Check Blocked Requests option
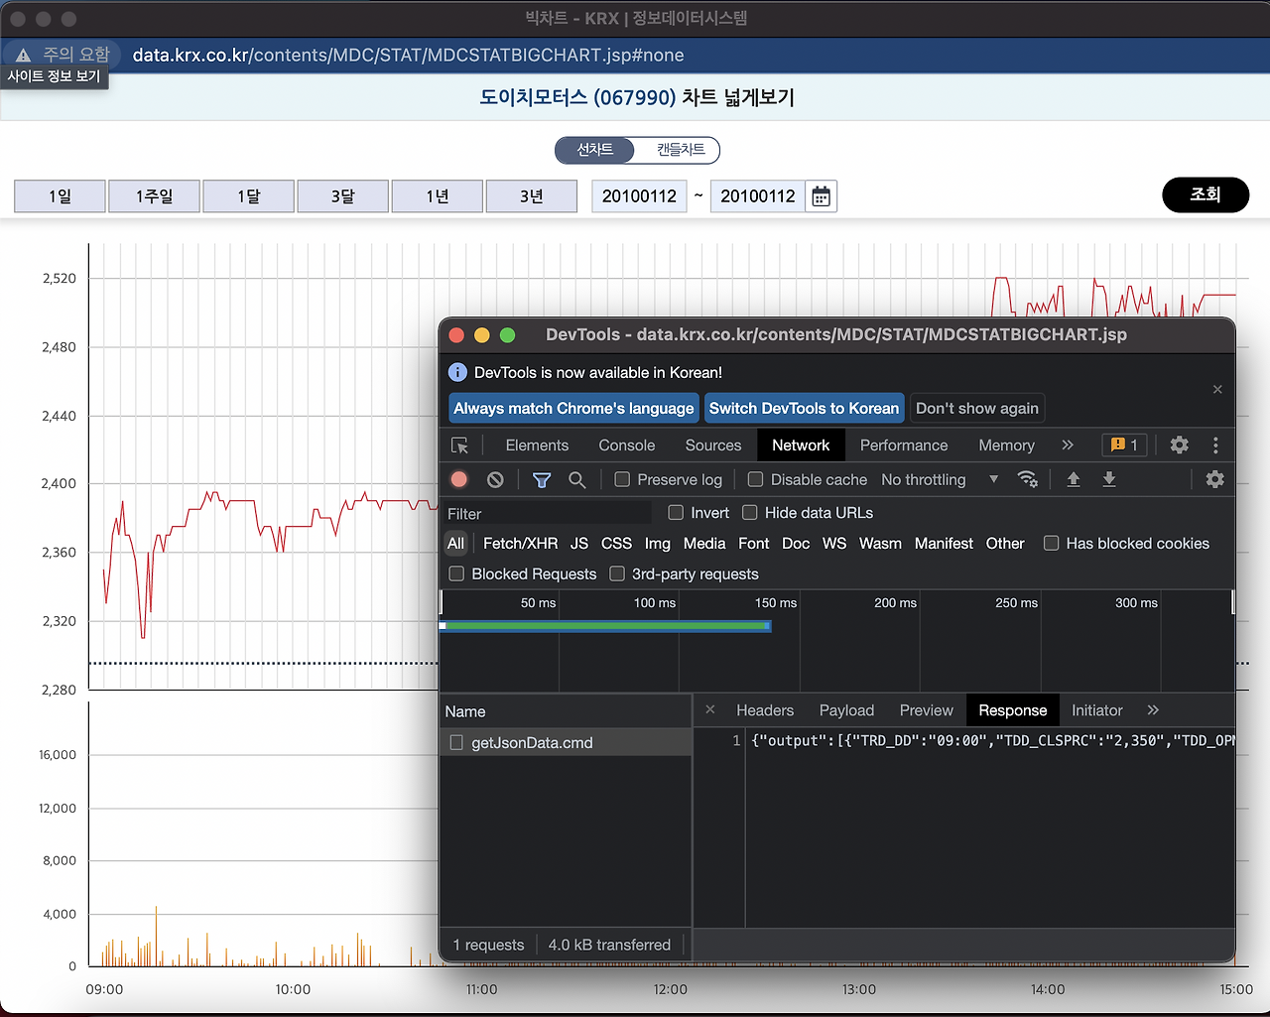Image resolution: width=1270 pixels, height=1017 pixels. tap(456, 573)
